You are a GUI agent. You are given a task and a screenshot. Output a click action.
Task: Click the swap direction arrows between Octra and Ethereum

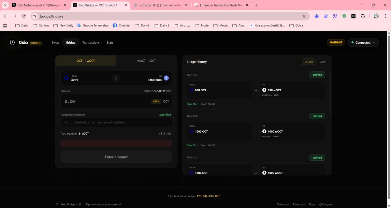116,78
